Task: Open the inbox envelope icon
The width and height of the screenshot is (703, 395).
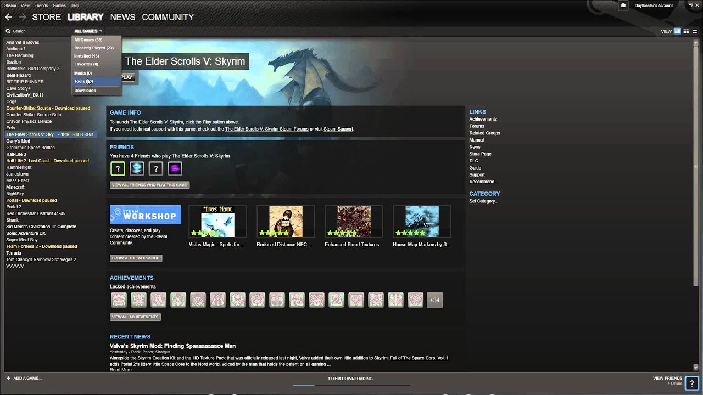Action: pos(623,5)
